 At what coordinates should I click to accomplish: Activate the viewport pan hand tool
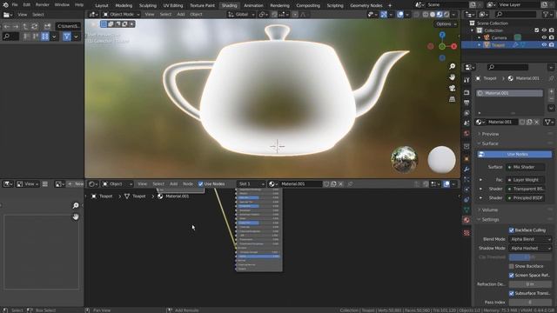click(452, 77)
